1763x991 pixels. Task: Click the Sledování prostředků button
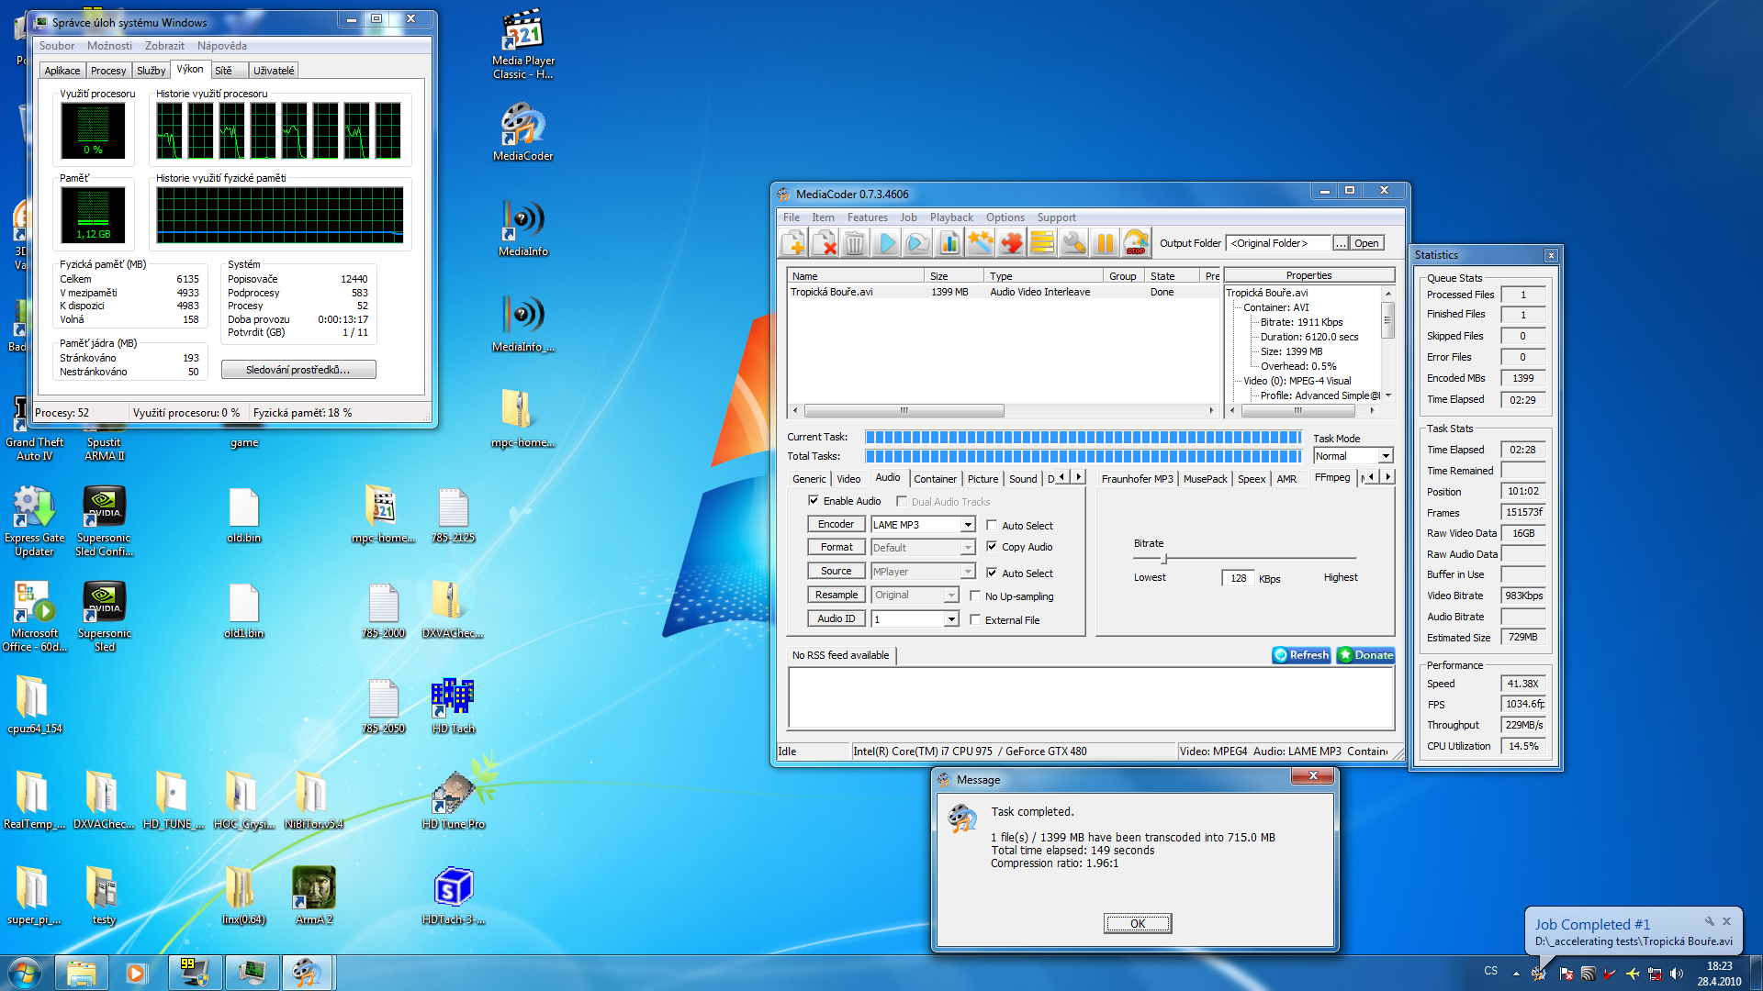point(298,370)
